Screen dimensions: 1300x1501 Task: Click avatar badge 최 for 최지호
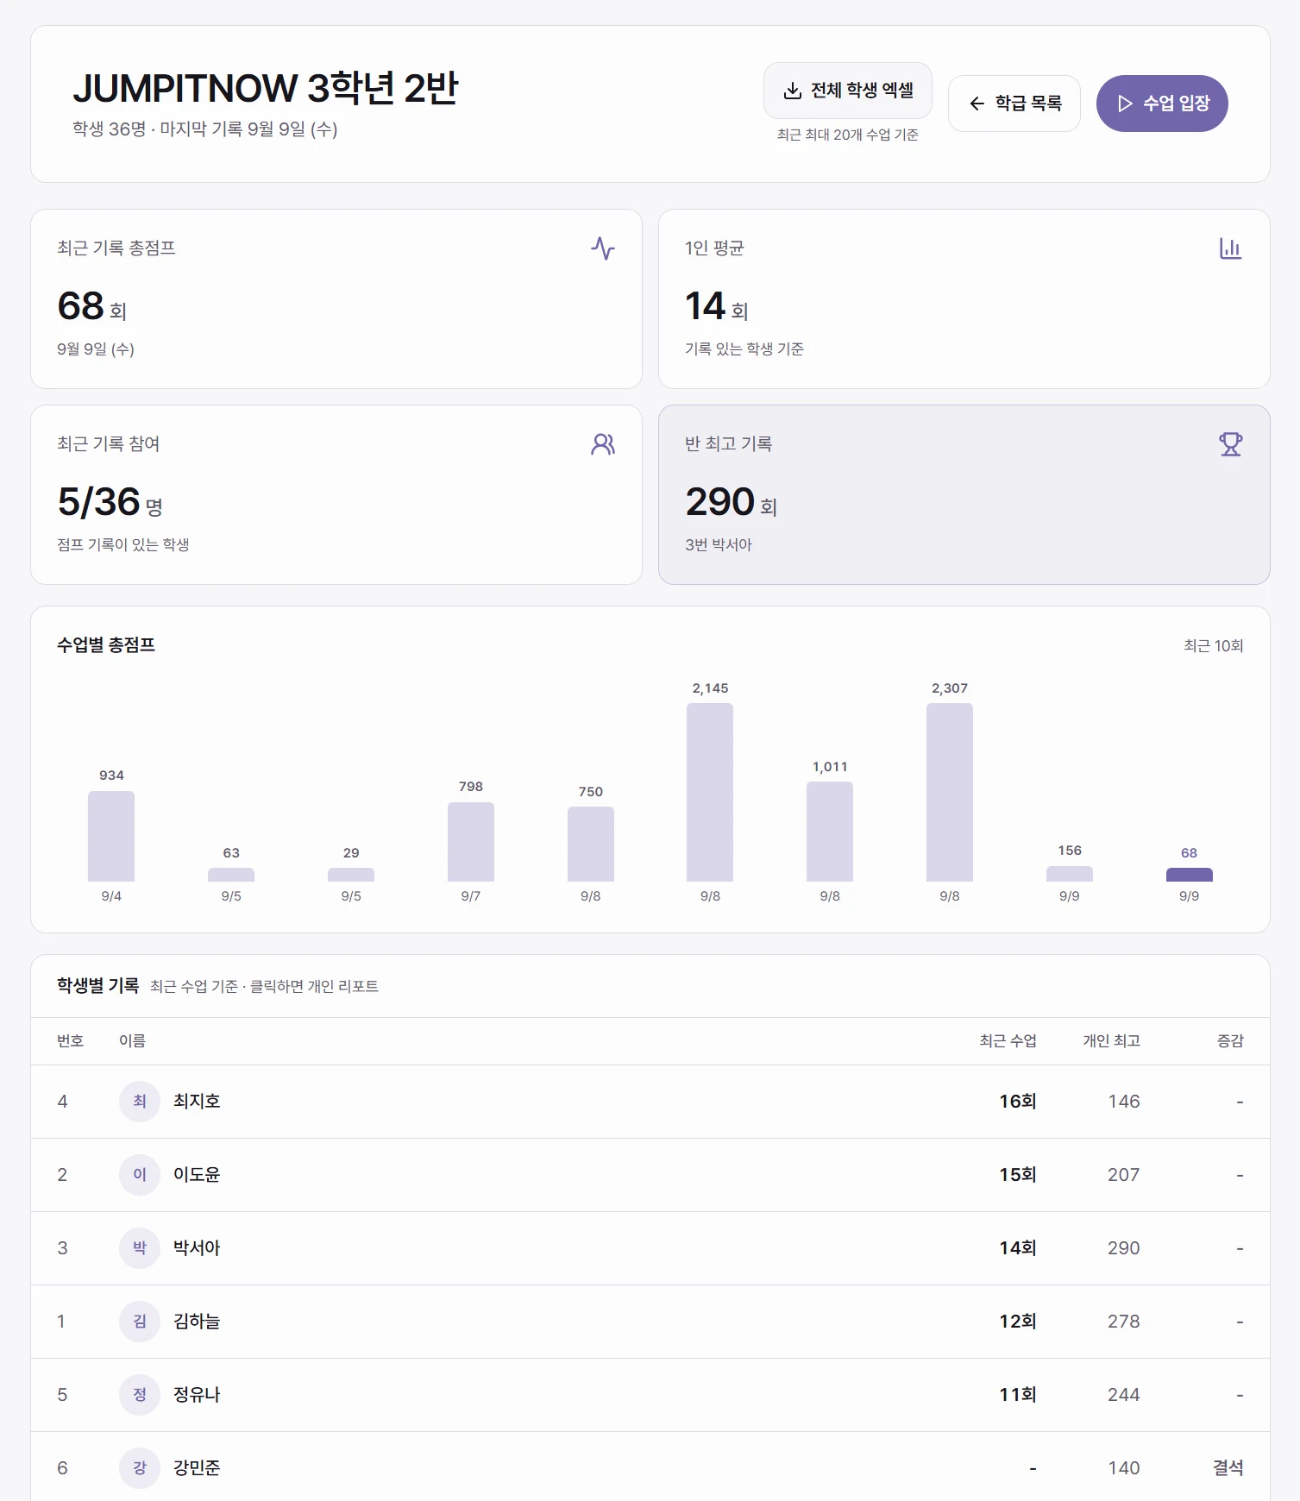140,1102
